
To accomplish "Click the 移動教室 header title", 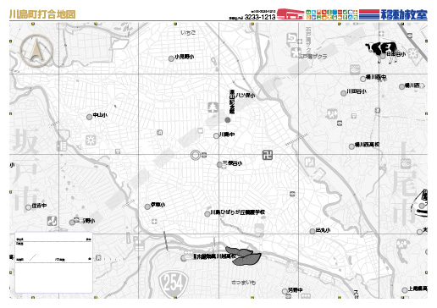I will click(404, 14).
